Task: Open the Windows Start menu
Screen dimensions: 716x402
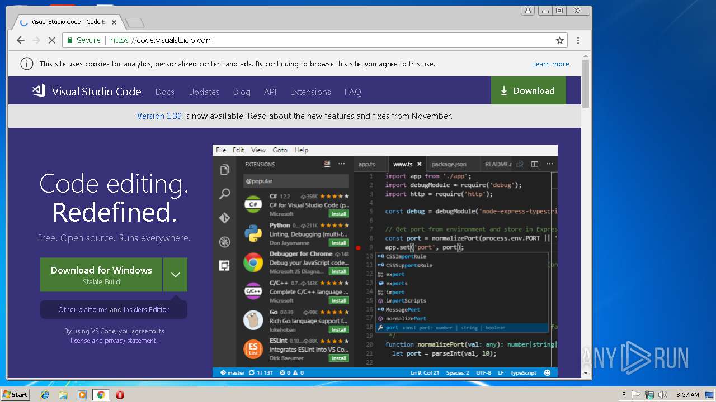Action: [x=15, y=395]
